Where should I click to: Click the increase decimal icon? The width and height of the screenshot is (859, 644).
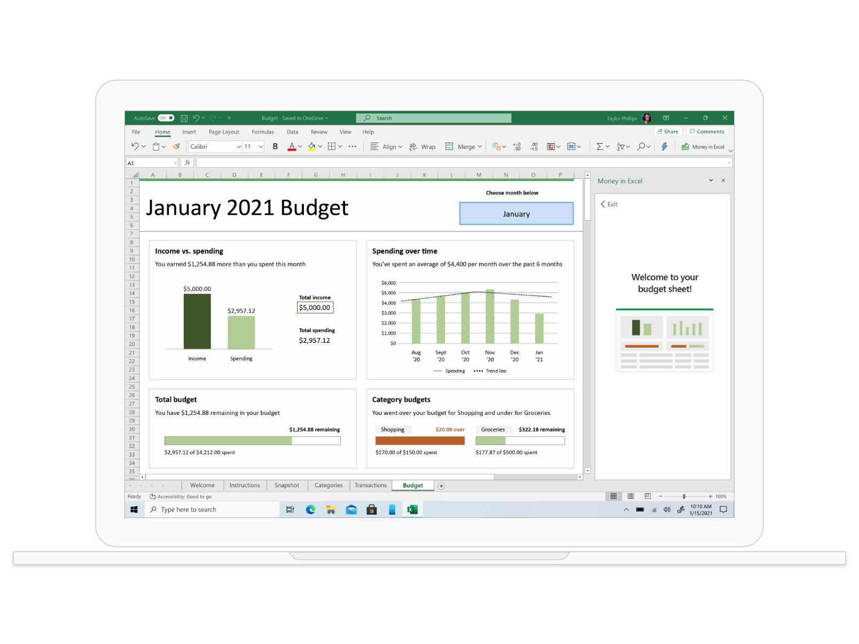517,146
